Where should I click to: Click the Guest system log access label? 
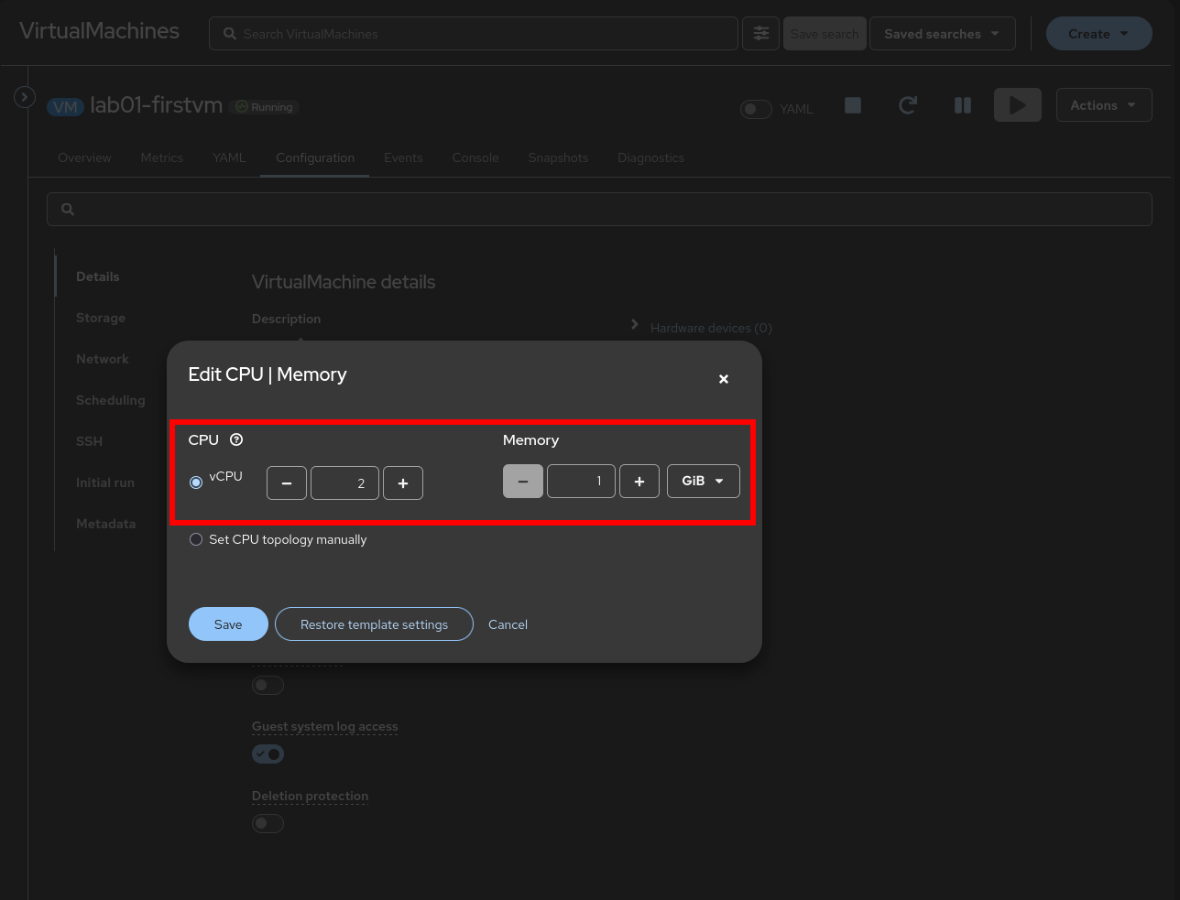click(x=325, y=726)
